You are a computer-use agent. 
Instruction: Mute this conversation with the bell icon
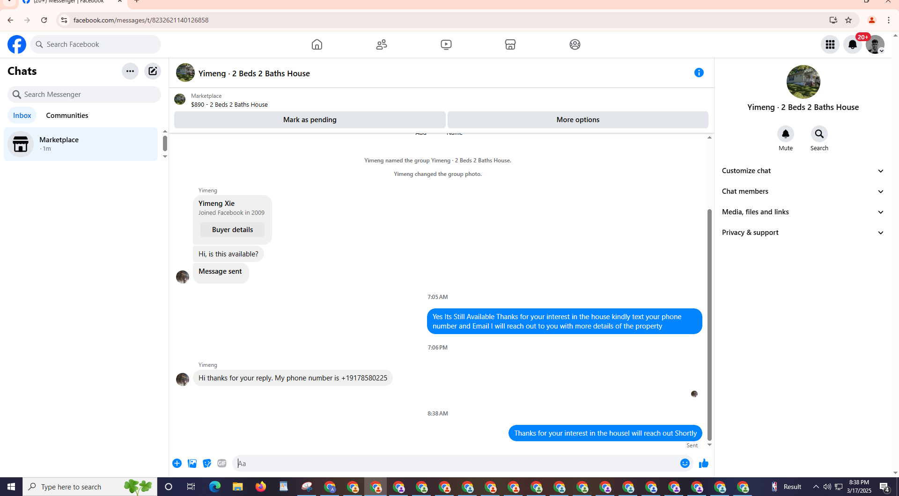pyautogui.click(x=786, y=134)
